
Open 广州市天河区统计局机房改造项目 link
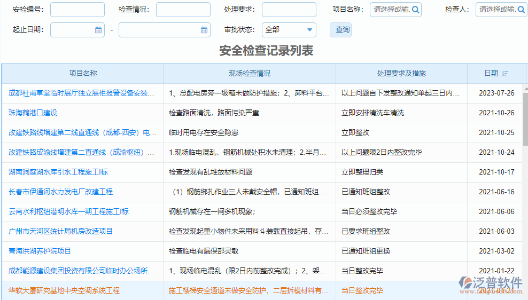tap(60, 231)
